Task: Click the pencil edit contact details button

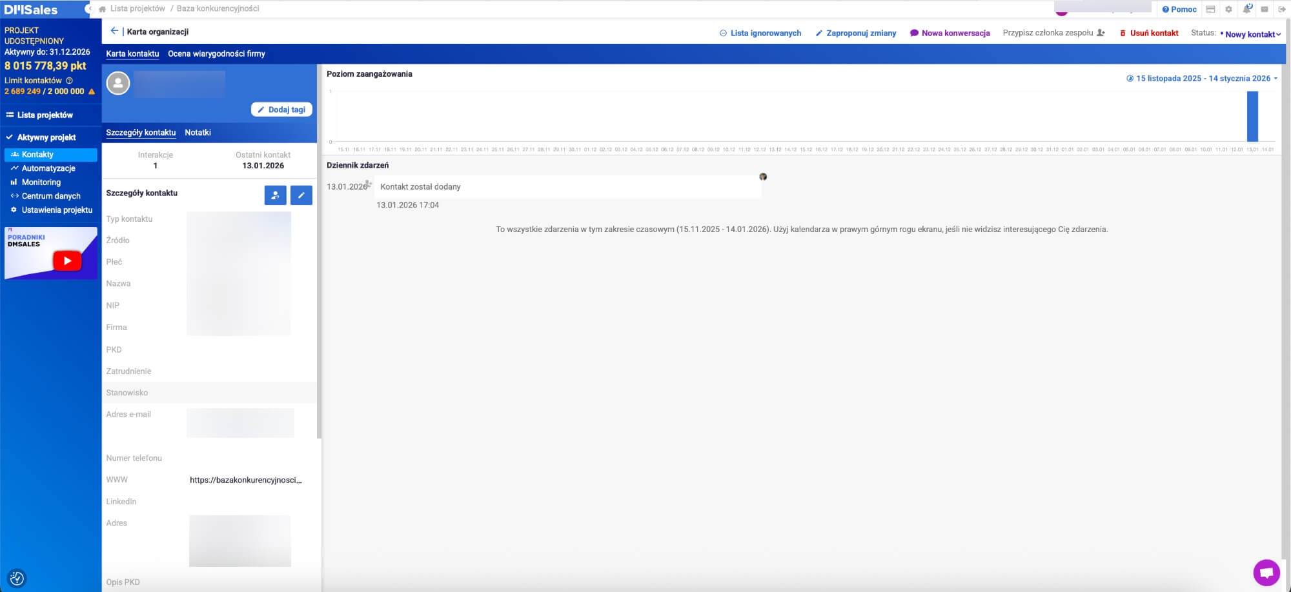Action: point(301,195)
